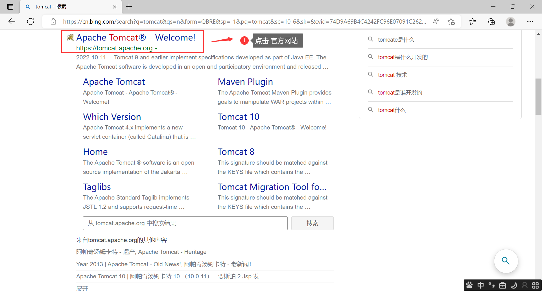Open the IME user account icon

click(x=524, y=285)
